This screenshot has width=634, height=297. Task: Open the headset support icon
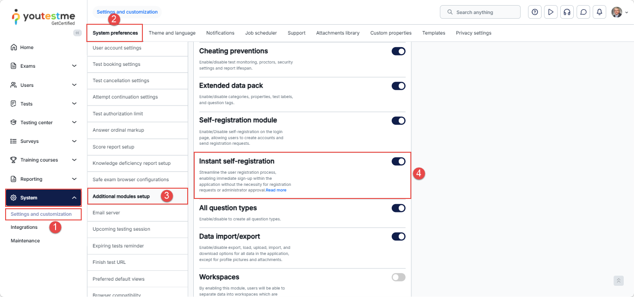pyautogui.click(x=567, y=12)
